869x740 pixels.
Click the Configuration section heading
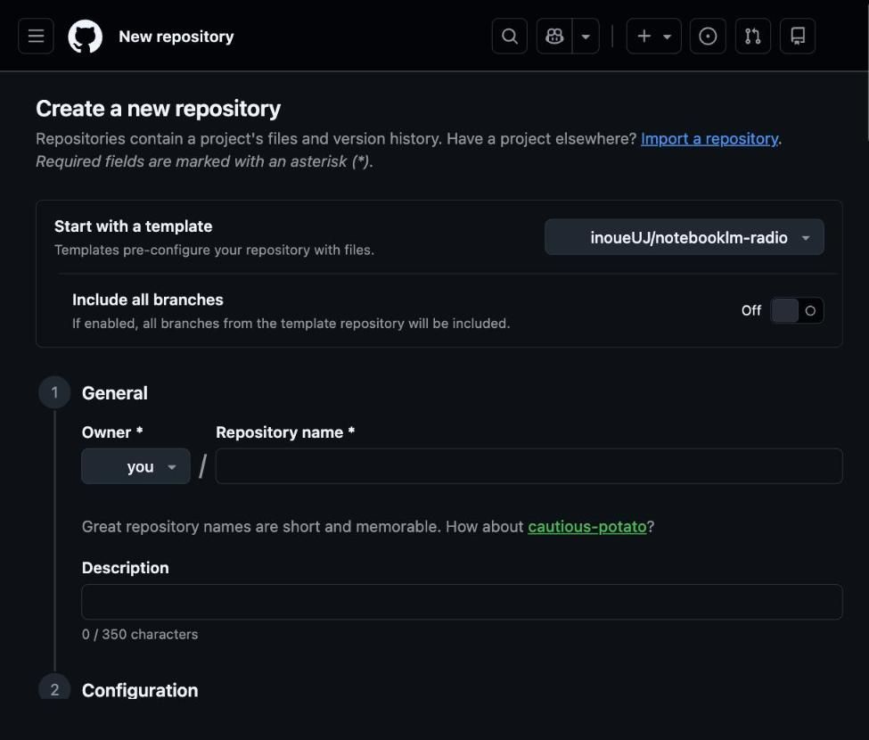pos(140,690)
